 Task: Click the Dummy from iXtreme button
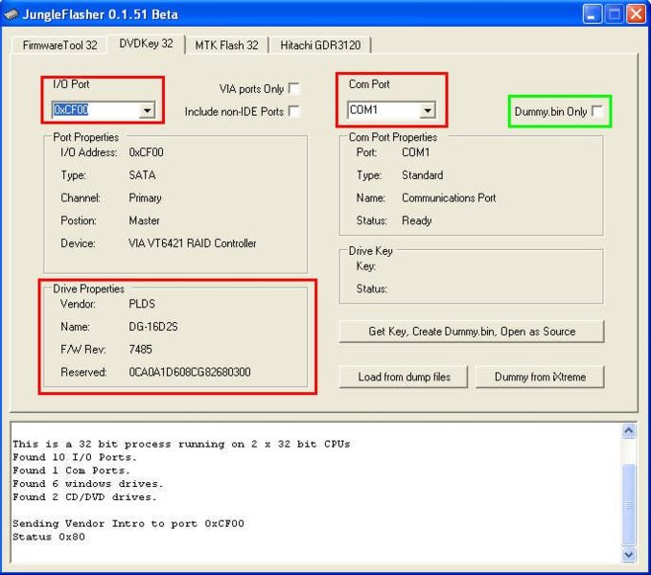[x=540, y=377]
